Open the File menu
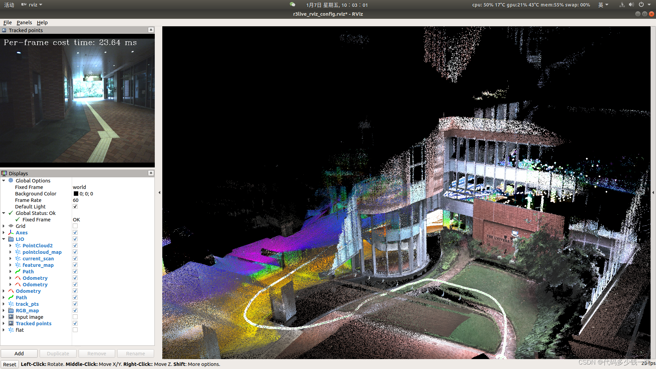 (8, 22)
